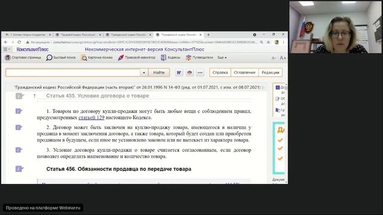Click the КонсультантПлюс logo
383x215 pixels.
pos(32,49)
